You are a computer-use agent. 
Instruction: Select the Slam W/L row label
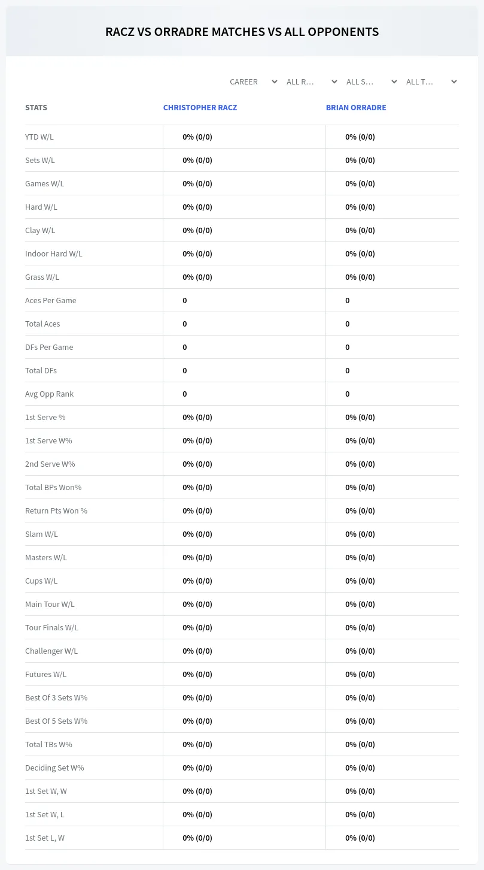[x=41, y=534]
